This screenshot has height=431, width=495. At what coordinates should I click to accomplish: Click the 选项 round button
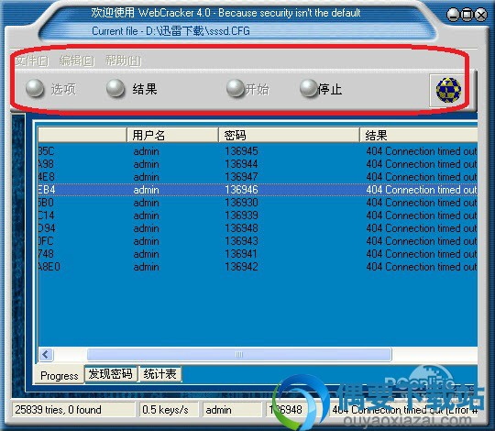tap(35, 88)
